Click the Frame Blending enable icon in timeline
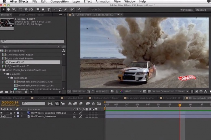 pos(75,103)
